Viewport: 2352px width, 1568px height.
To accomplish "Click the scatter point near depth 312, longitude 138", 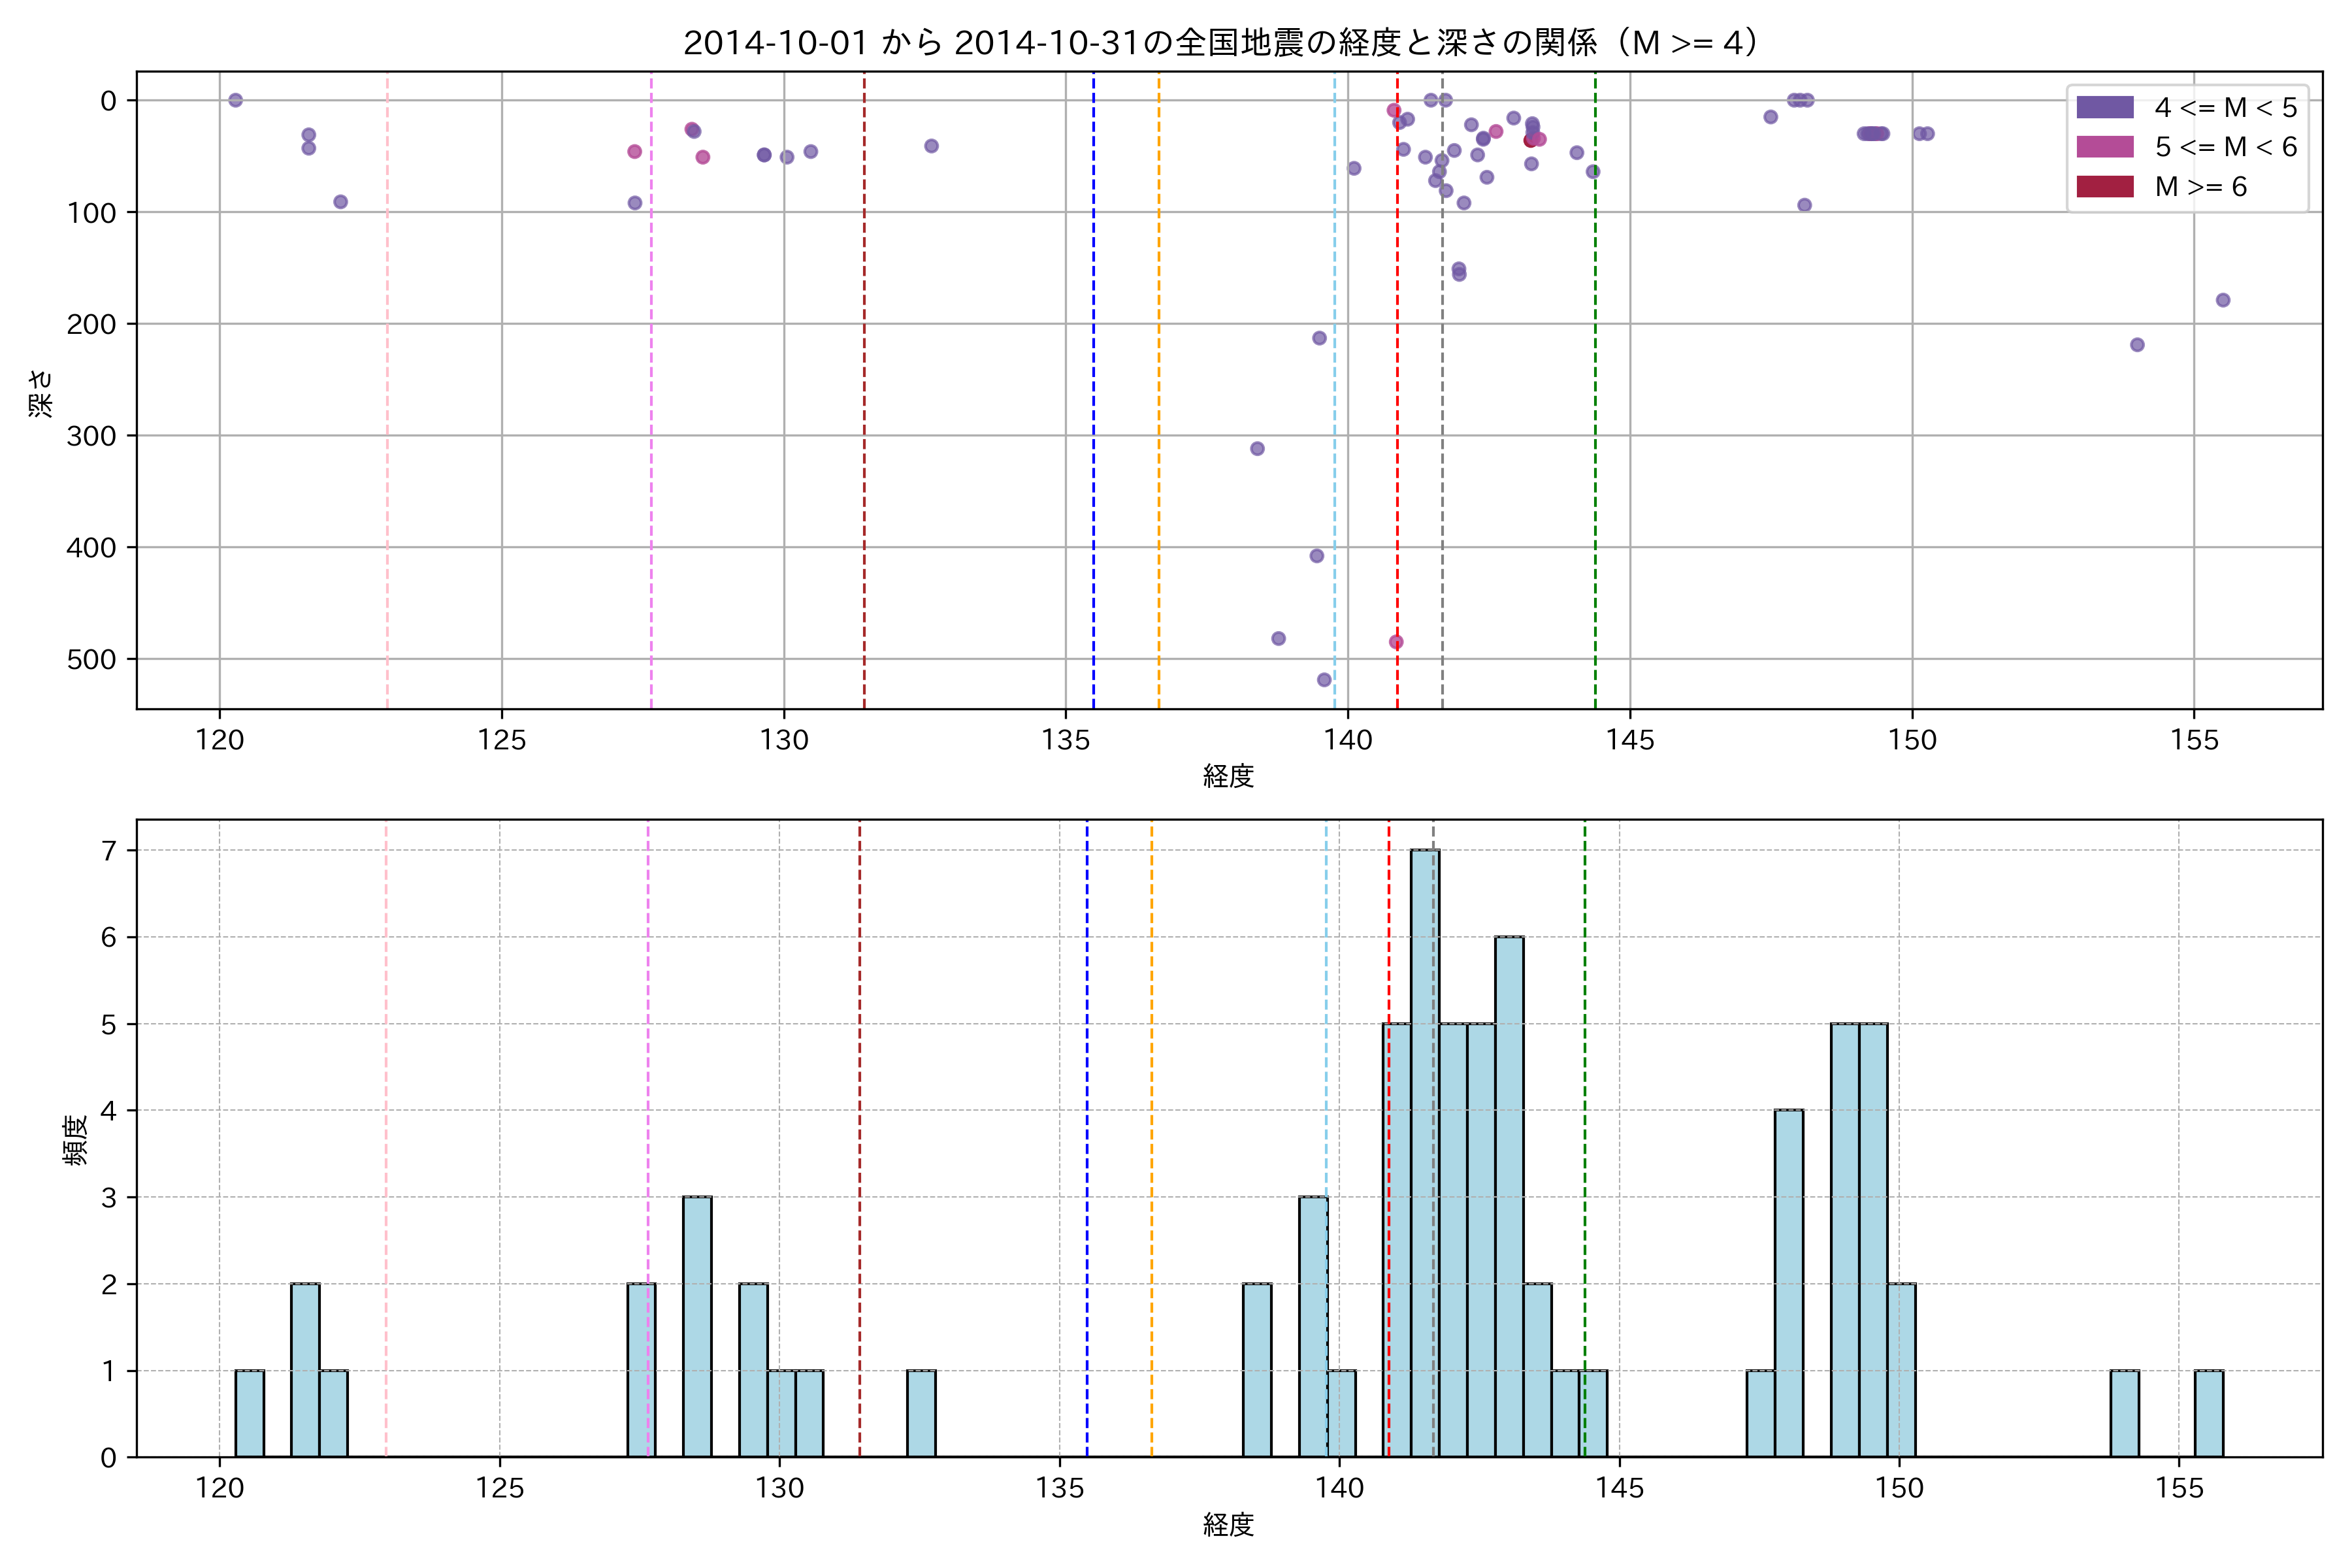I will pos(1257,448).
